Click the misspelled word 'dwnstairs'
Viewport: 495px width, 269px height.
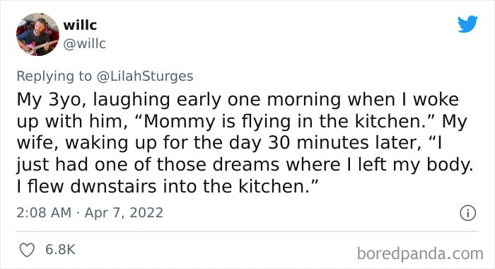pyautogui.click(x=113, y=186)
